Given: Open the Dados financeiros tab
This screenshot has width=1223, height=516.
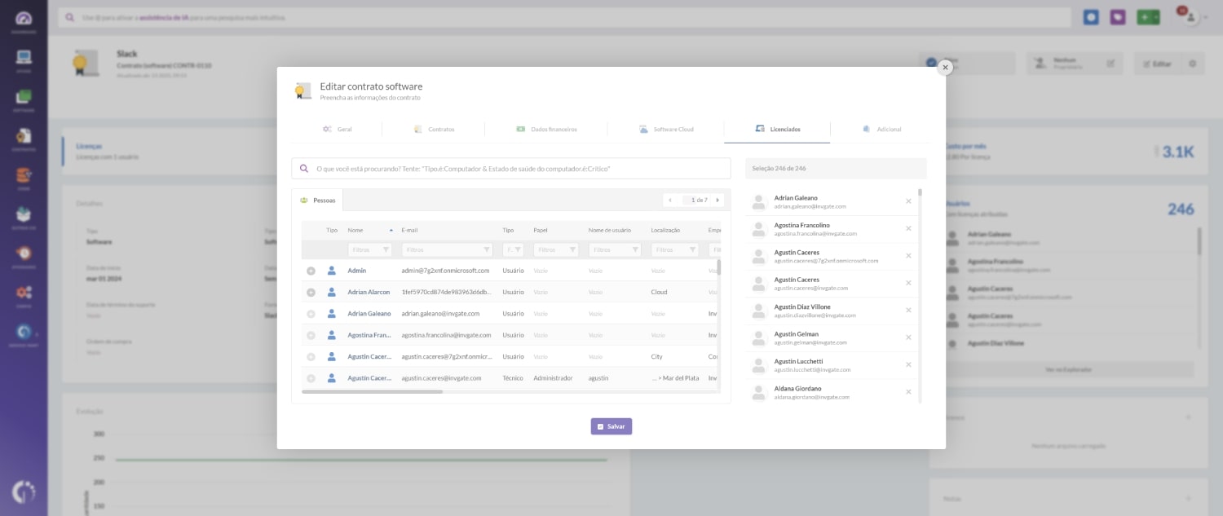Looking at the screenshot, I should 546,129.
